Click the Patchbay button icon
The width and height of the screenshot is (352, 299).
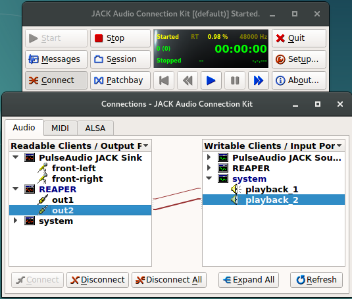(99, 80)
